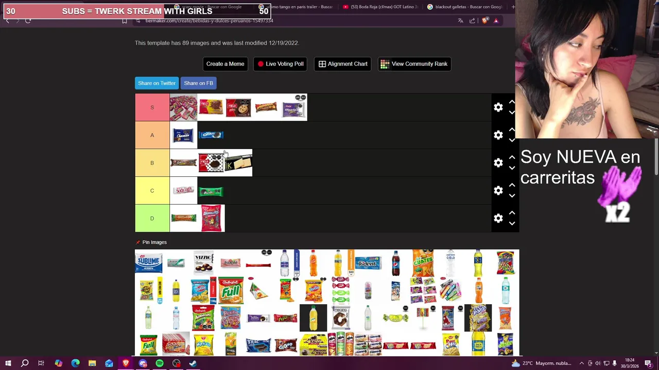Select the Frac cookie image
Viewport: 659px width, 370px height.
click(x=258, y=344)
